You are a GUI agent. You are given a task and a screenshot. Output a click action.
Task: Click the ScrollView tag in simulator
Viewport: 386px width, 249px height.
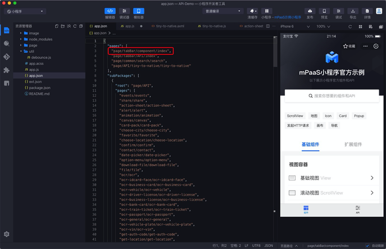coord(295,116)
